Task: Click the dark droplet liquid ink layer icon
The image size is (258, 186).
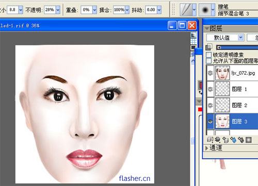Action: pos(241,140)
